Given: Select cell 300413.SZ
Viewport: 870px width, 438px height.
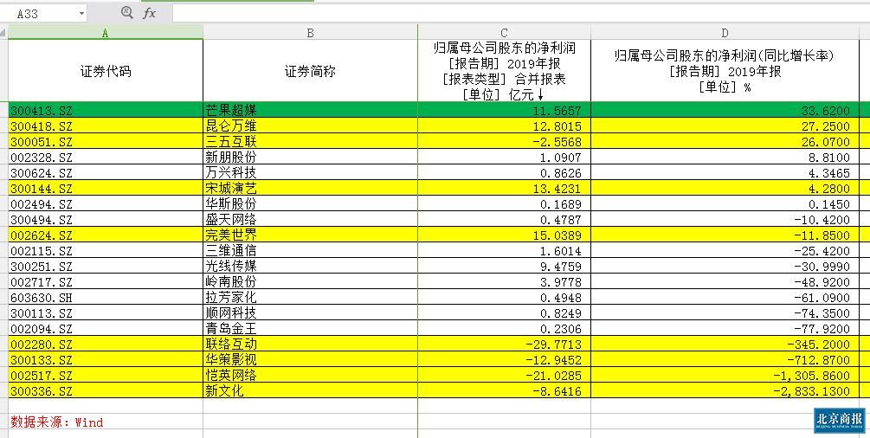Looking at the screenshot, I should [106, 110].
